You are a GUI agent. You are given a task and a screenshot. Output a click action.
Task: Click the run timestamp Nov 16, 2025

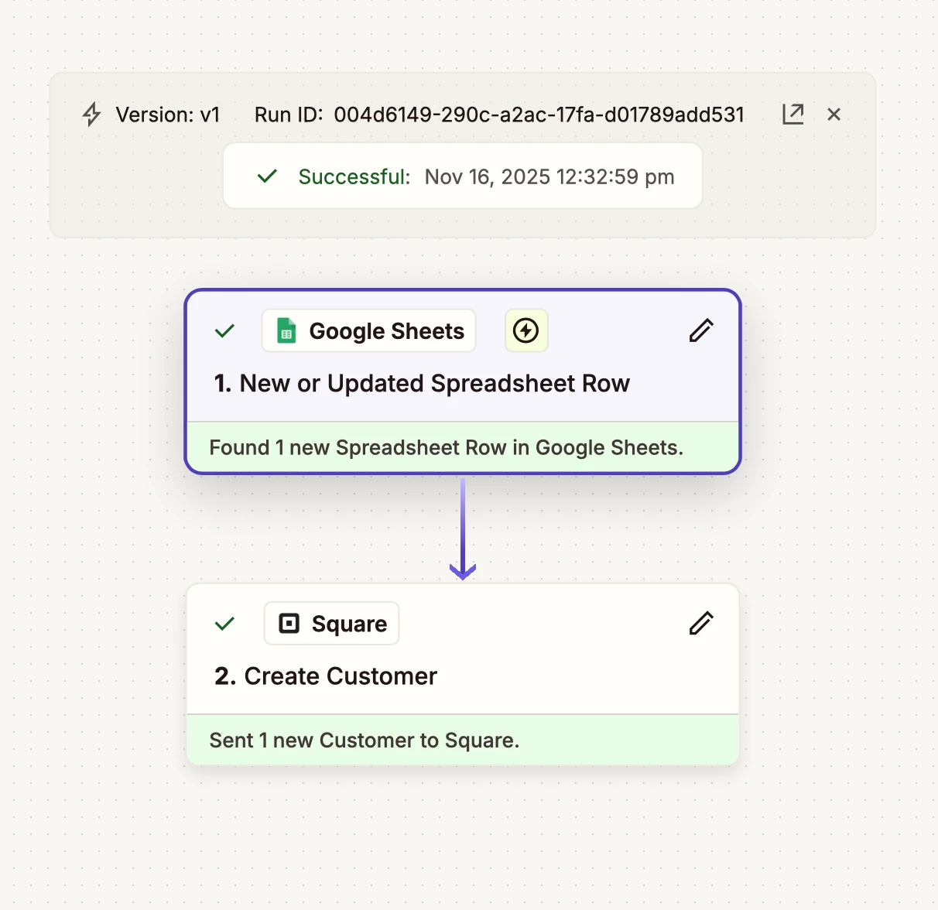(549, 176)
